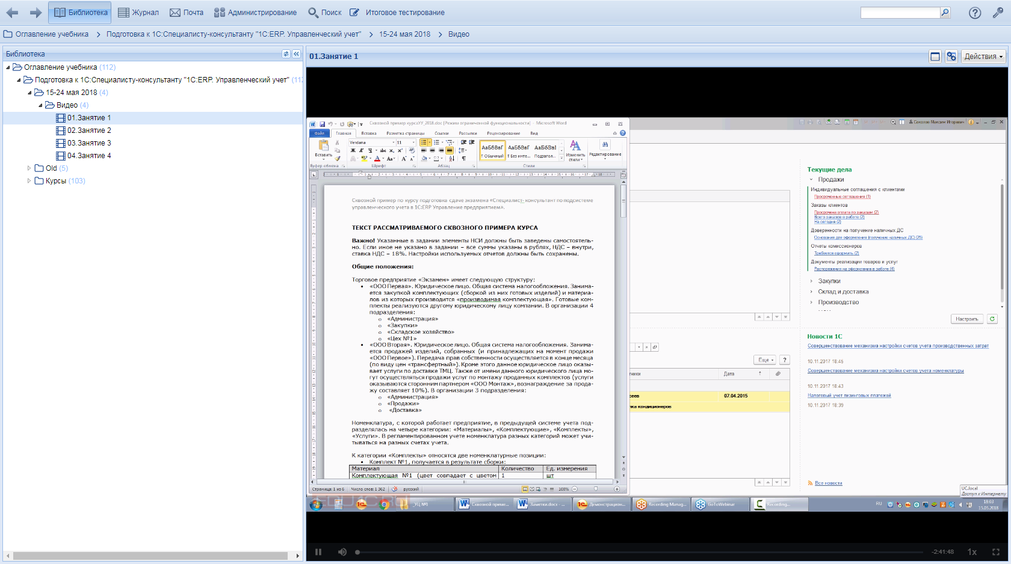This screenshot has height=564, width=1011.
Task: Click the search magnifier beside the input box
Action: (x=945, y=13)
